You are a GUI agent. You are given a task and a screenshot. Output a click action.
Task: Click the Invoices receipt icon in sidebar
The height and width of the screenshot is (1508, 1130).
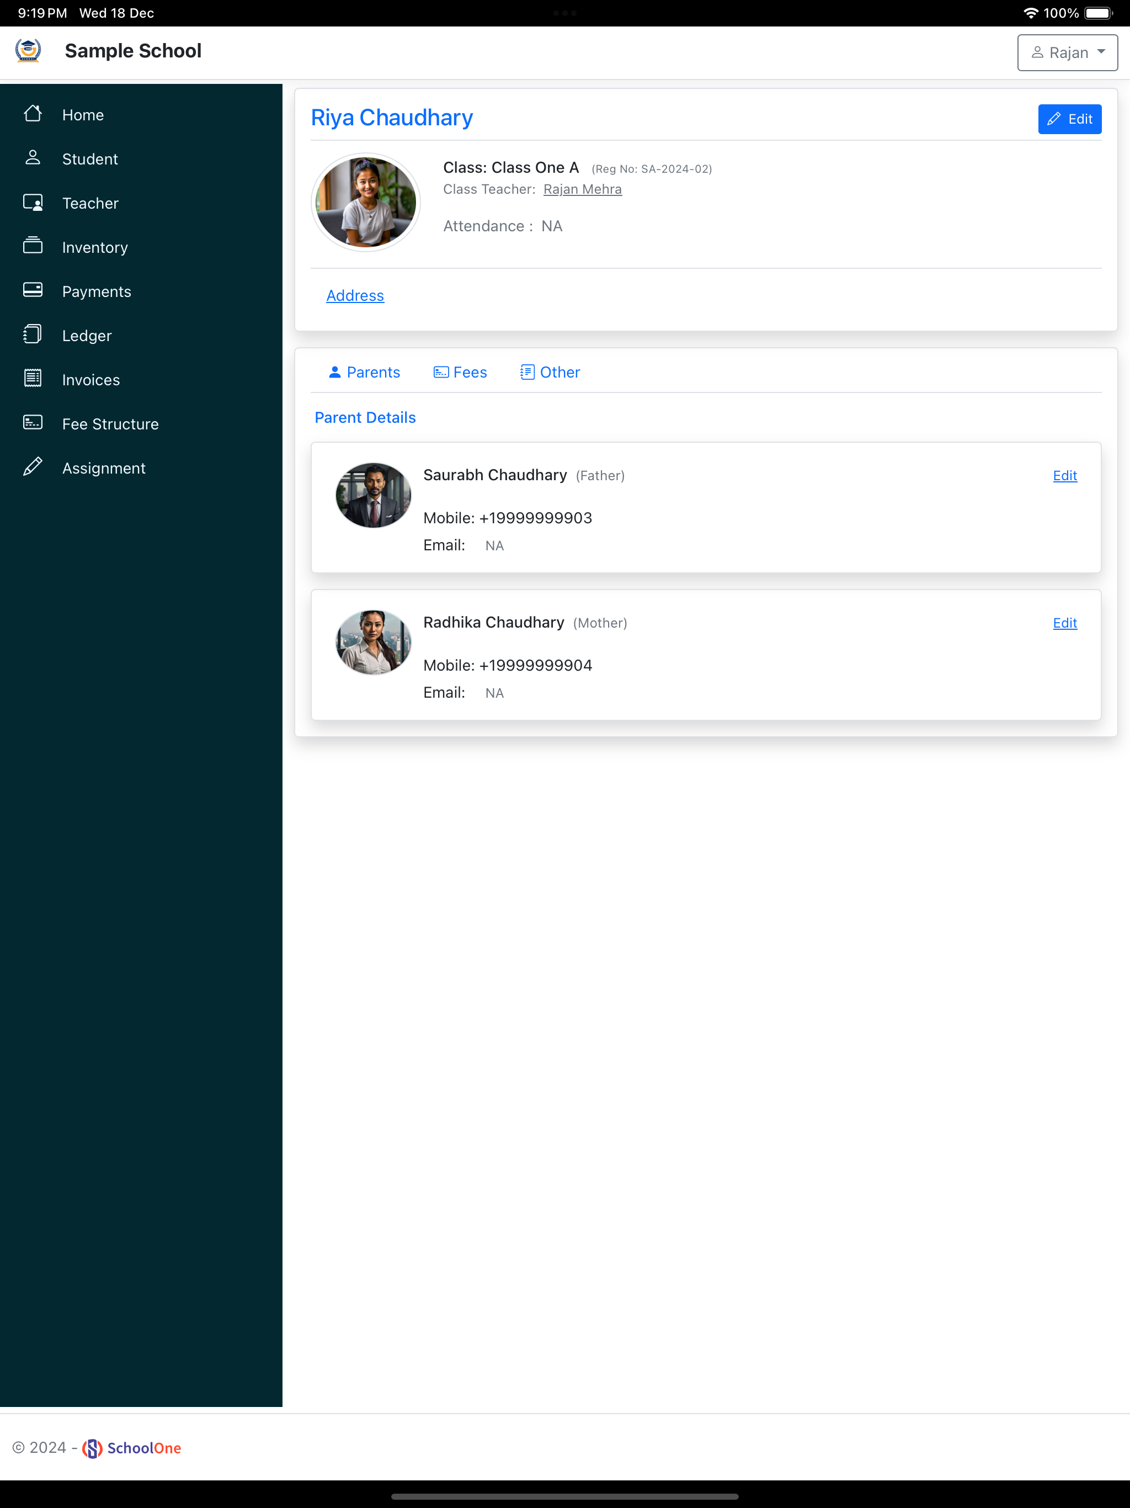[x=32, y=378]
